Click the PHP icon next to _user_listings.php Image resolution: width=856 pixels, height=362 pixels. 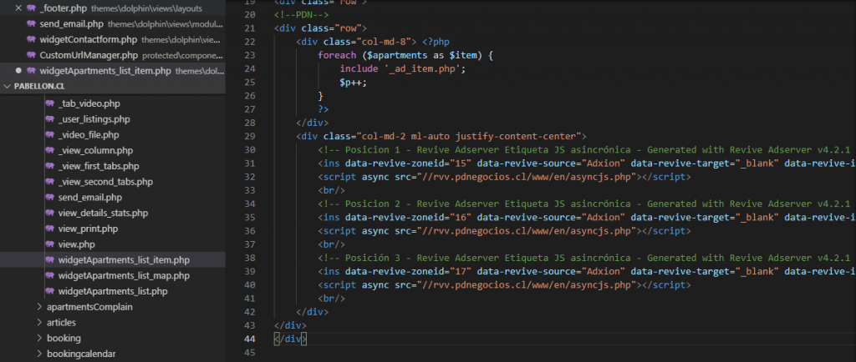point(51,119)
